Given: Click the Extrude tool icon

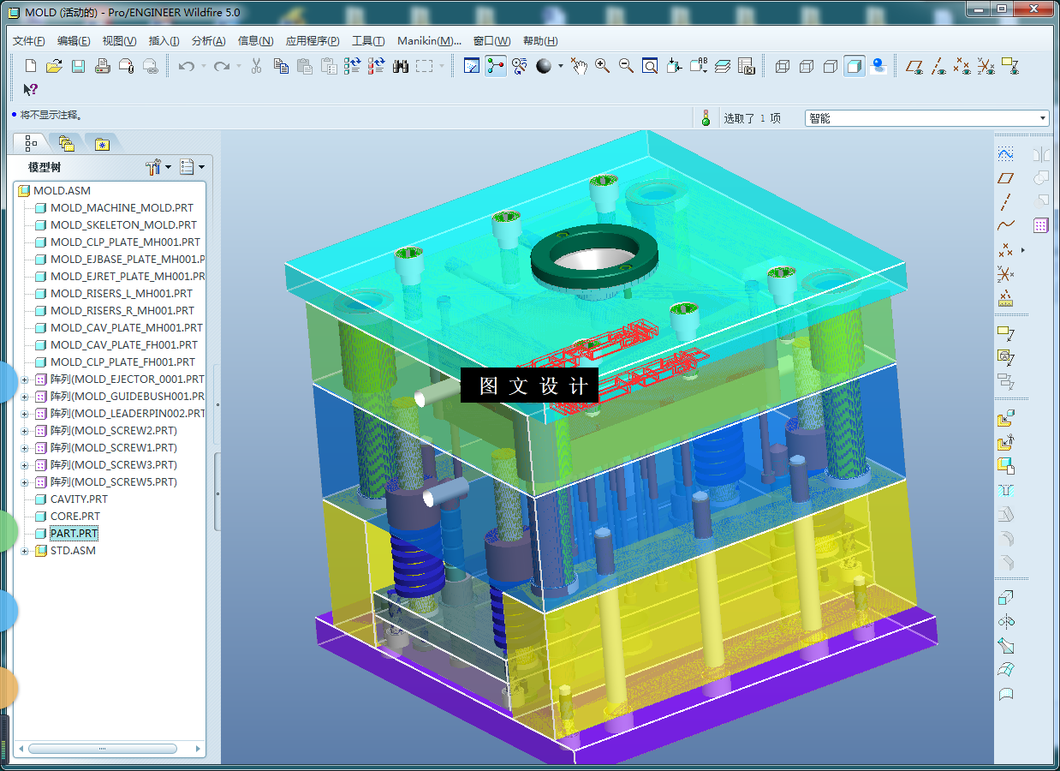Looking at the screenshot, I should 1006,599.
